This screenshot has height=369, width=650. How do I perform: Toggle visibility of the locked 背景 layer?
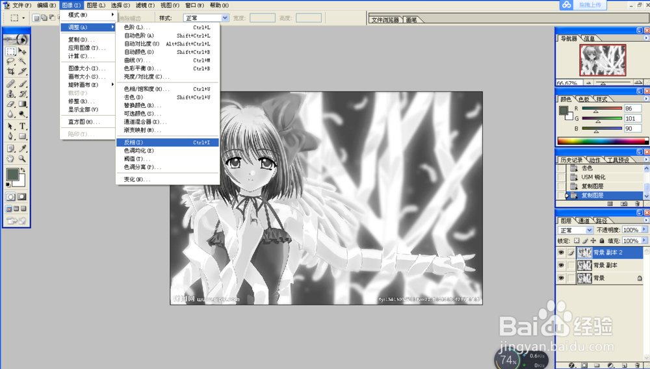tap(561, 278)
